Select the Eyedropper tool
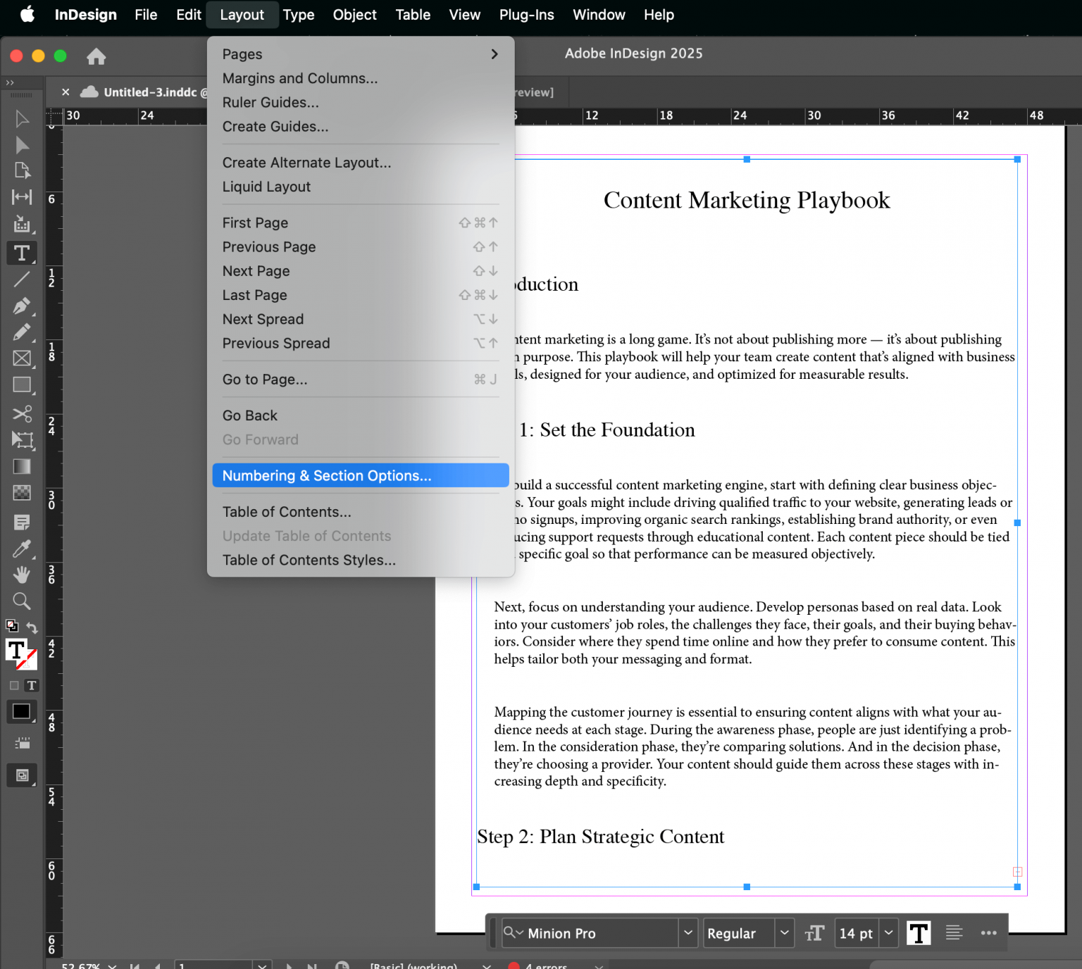The height and width of the screenshot is (969, 1082). pos(22,549)
